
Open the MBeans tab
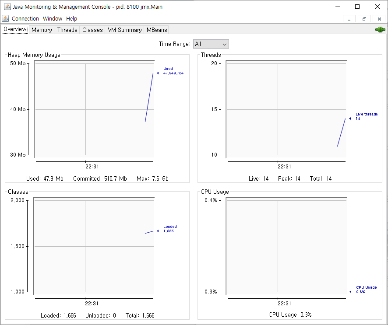(157, 30)
